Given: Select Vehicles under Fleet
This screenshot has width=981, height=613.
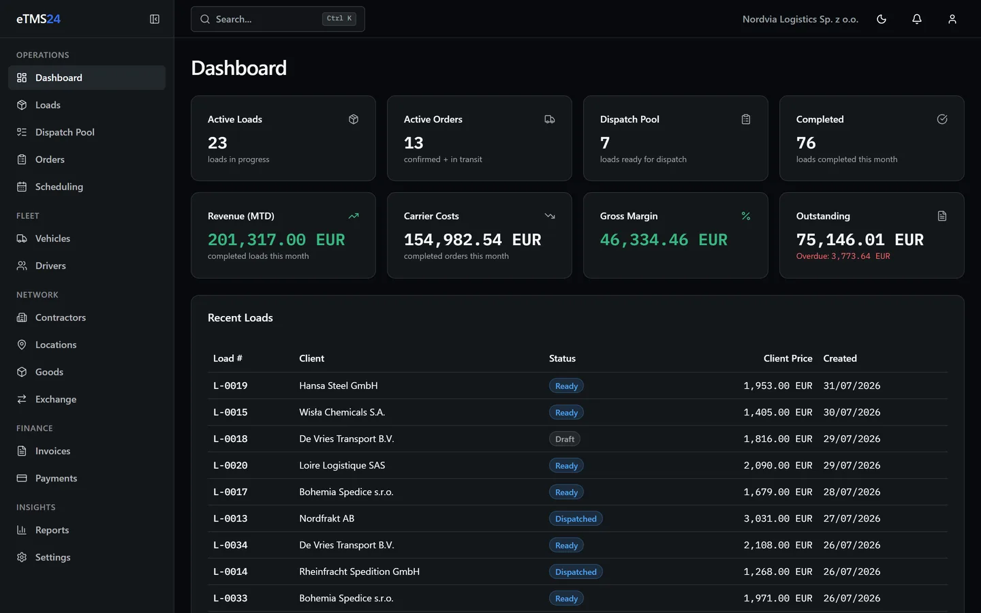Looking at the screenshot, I should tap(87, 238).
